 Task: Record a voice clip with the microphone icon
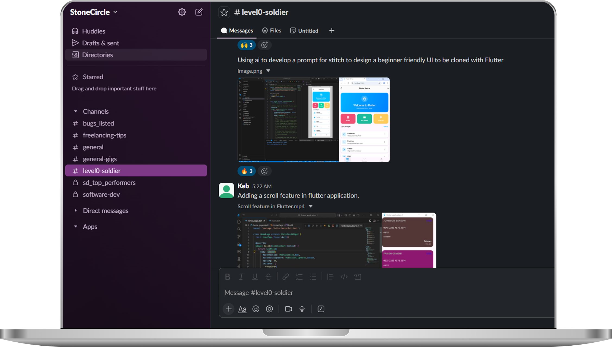[x=302, y=309]
